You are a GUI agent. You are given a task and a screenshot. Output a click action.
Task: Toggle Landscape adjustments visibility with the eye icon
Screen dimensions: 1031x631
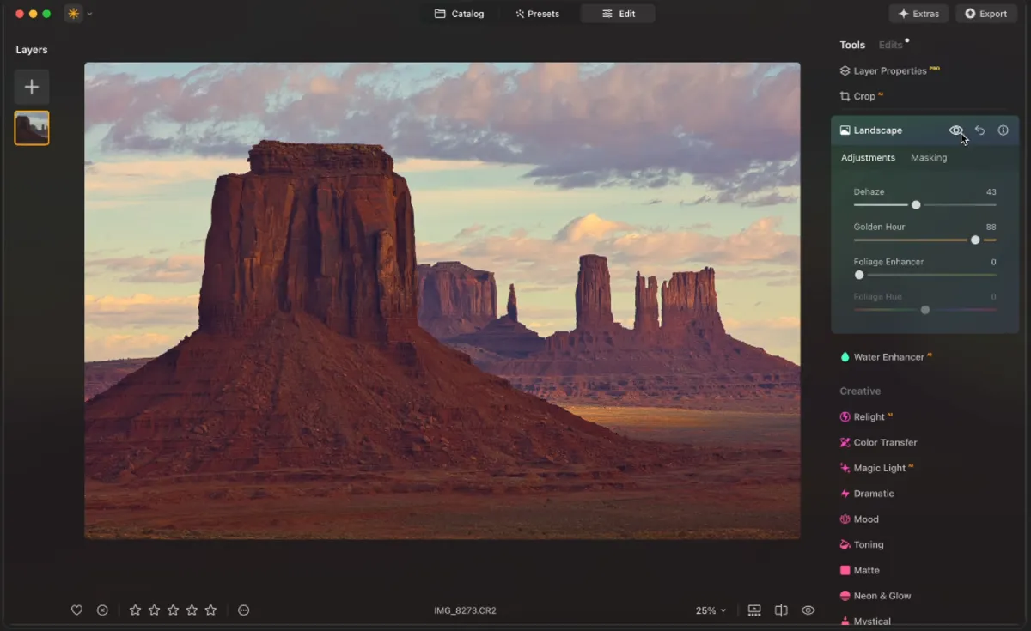pos(956,130)
